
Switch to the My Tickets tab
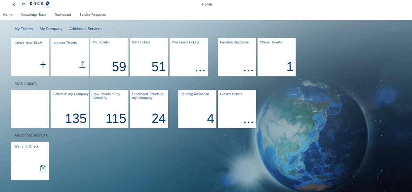coord(24,29)
